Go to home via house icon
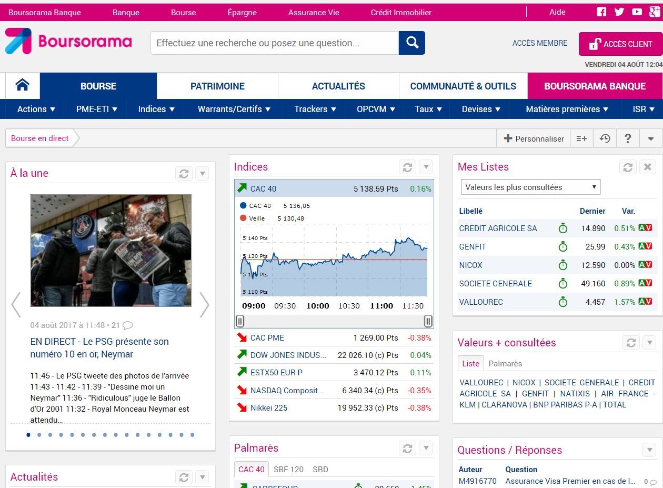This screenshot has width=663, height=488. pyautogui.click(x=22, y=85)
